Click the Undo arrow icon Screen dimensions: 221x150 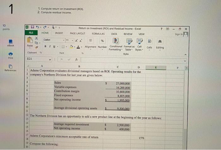point(38,27)
